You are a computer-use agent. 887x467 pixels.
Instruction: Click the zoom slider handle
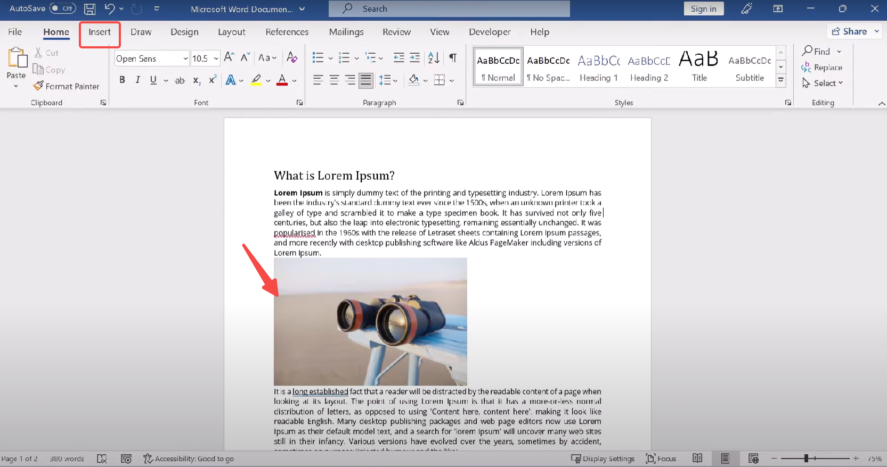[807, 458]
